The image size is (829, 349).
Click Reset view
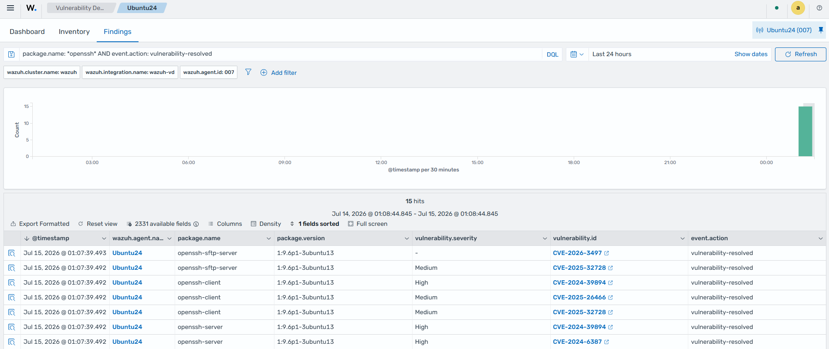coord(98,224)
